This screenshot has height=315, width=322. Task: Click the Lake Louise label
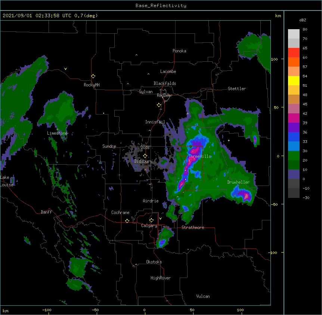6,181
